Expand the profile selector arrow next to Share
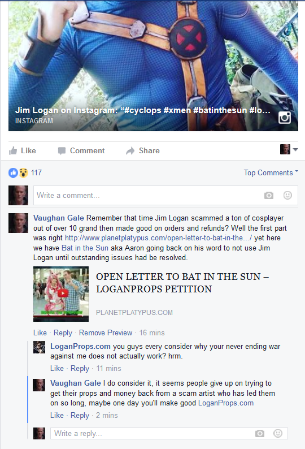Screen dimensions: 305x449 pos(295,149)
